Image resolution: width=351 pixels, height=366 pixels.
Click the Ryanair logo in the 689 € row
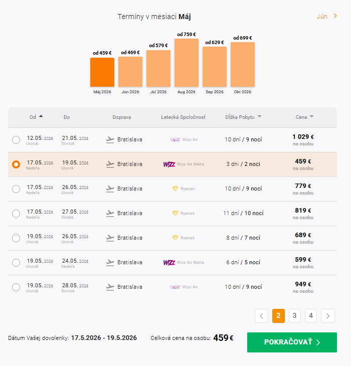(x=175, y=238)
